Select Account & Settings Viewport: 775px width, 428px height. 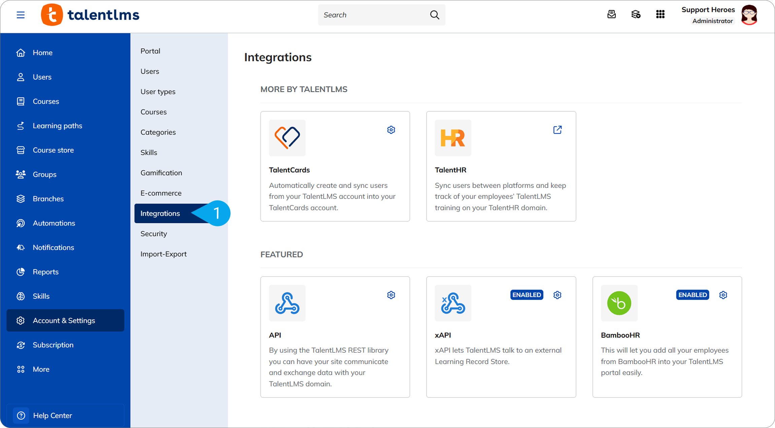point(65,320)
